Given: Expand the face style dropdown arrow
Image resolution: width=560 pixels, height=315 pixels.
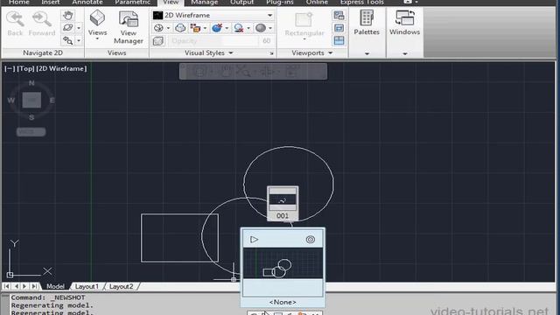Looking at the screenshot, I should [x=227, y=28].
